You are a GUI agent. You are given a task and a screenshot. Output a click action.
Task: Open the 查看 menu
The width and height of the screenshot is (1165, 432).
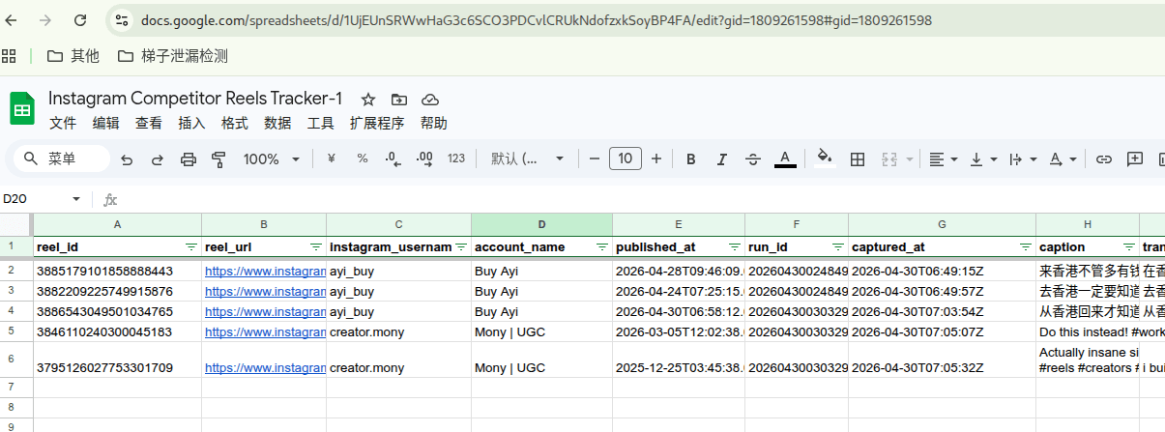[149, 124]
